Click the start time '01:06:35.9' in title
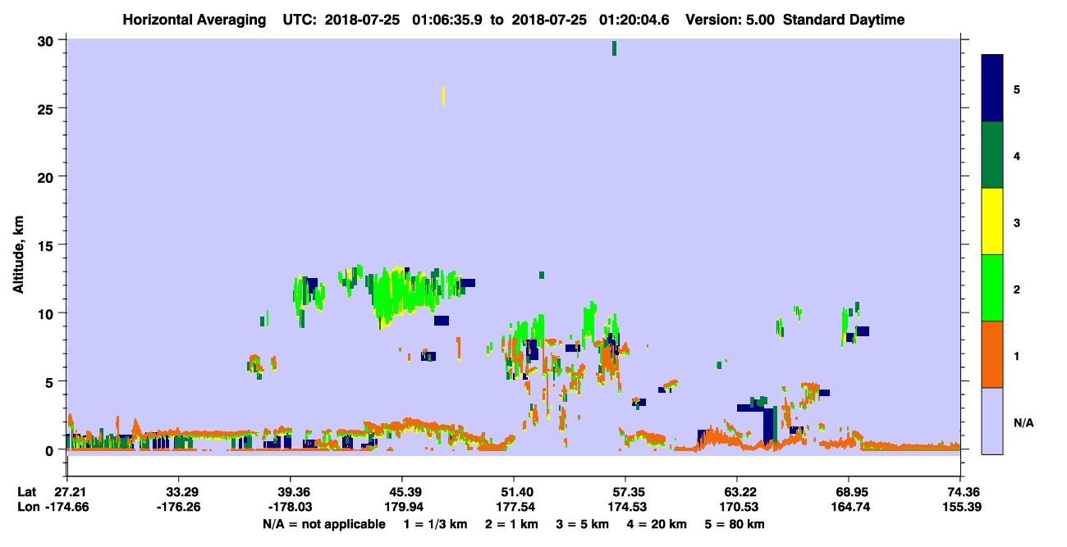The width and height of the screenshot is (1067, 547). tap(449, 20)
